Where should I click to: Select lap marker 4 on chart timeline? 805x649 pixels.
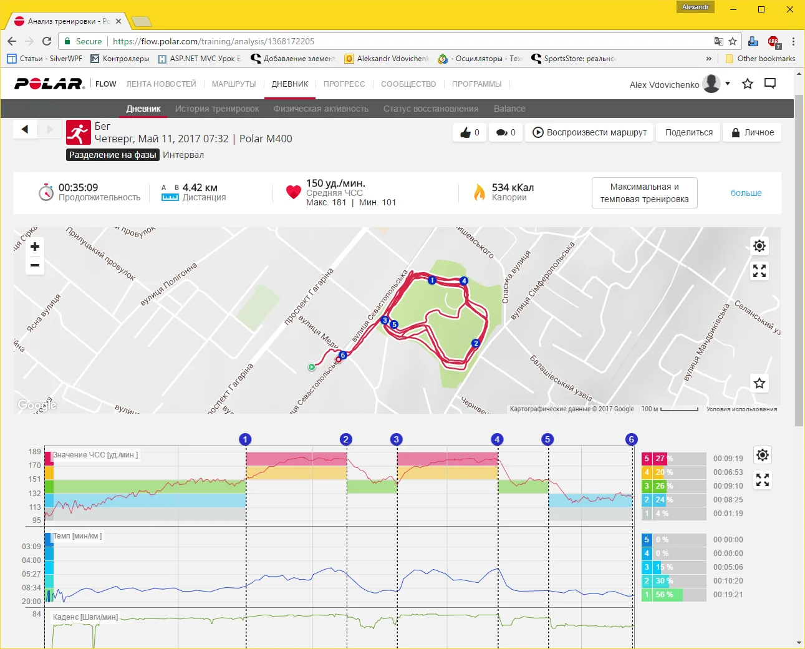(x=497, y=439)
